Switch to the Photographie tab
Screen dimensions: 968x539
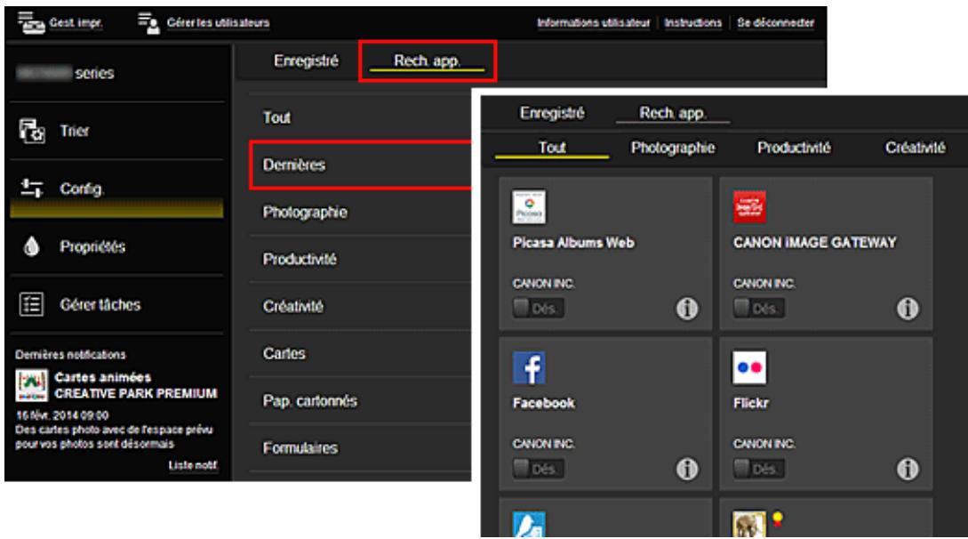(x=673, y=148)
